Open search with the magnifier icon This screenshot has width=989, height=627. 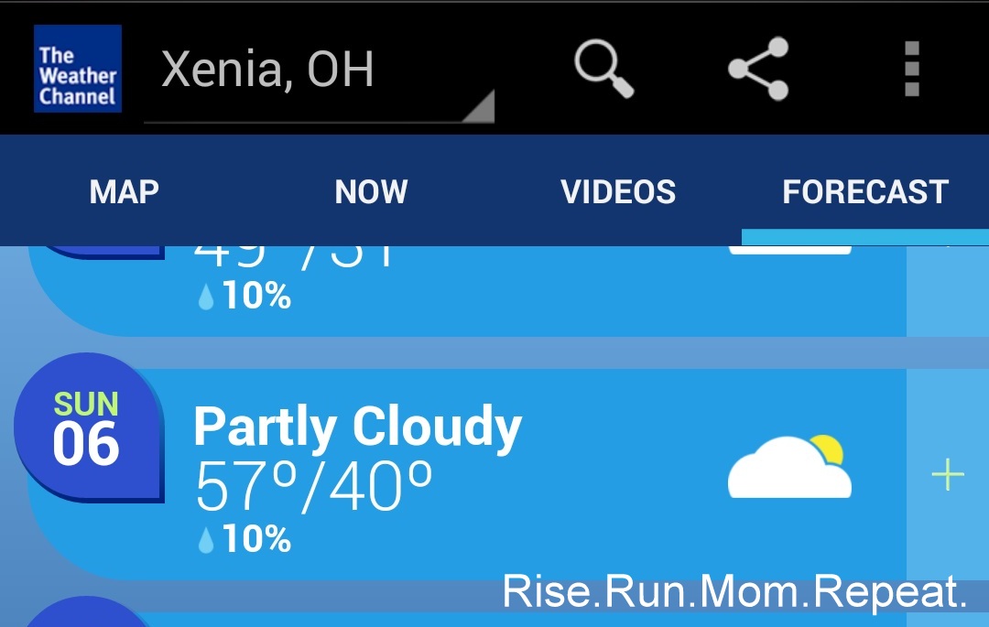tap(603, 69)
